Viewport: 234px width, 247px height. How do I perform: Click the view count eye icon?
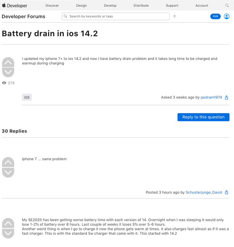4,83
